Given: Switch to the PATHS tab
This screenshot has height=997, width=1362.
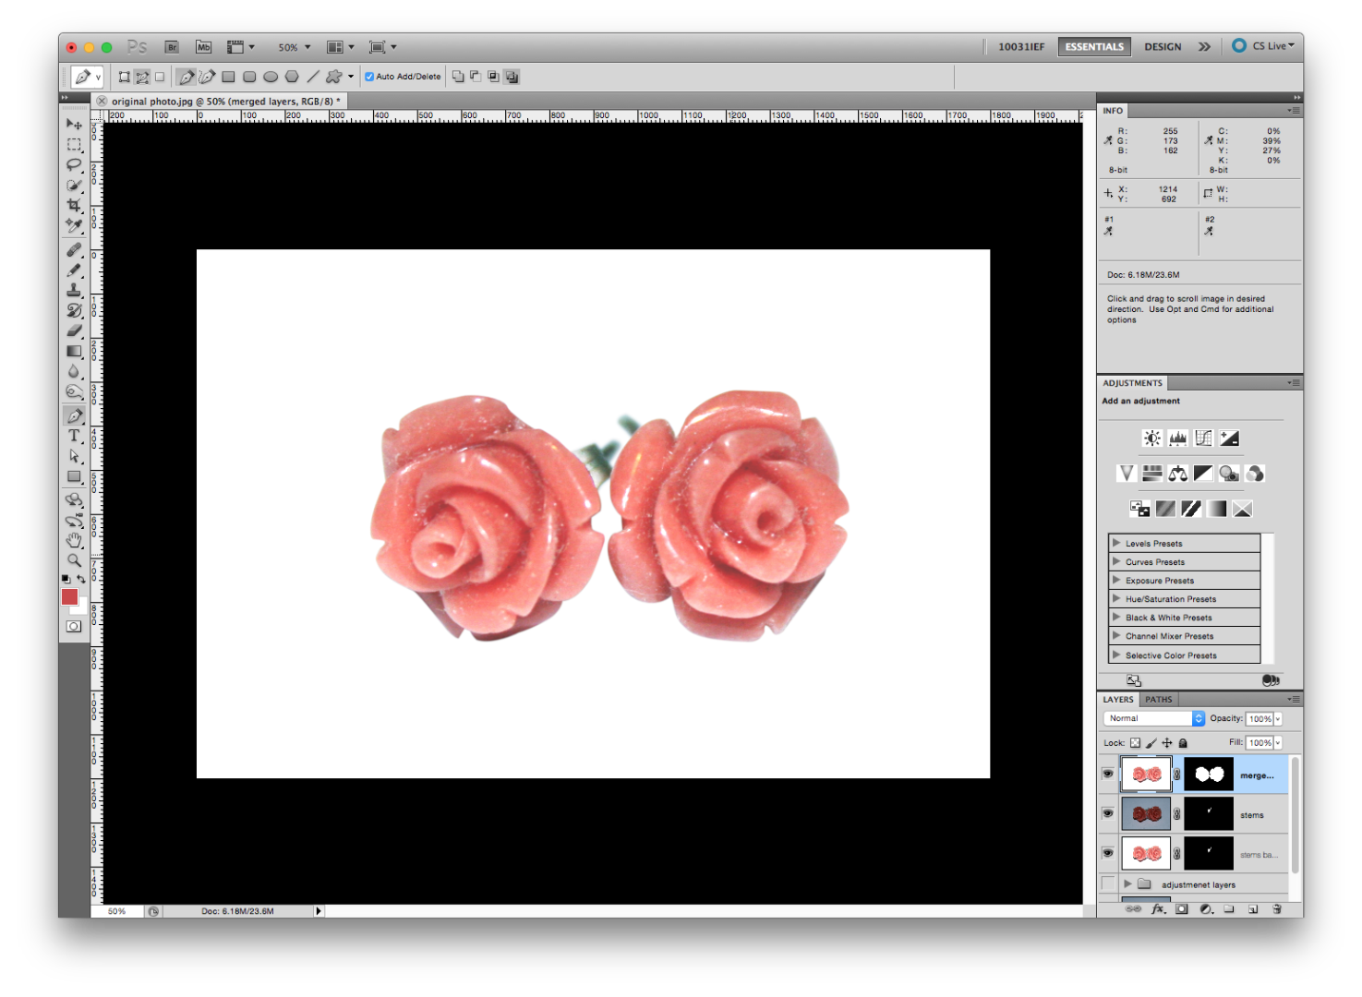Looking at the screenshot, I should 1158,700.
